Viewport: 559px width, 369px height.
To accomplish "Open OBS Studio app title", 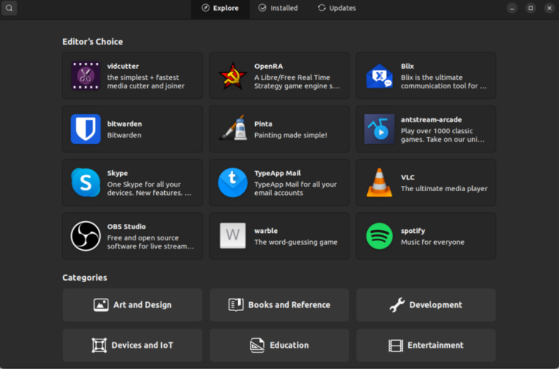I will 126,226.
